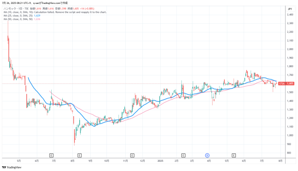Click the 900 price axis label
Screen dimensions: 298x171
click(x=289, y=144)
